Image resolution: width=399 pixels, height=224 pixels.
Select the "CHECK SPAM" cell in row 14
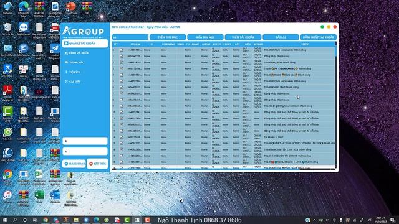tap(257, 137)
